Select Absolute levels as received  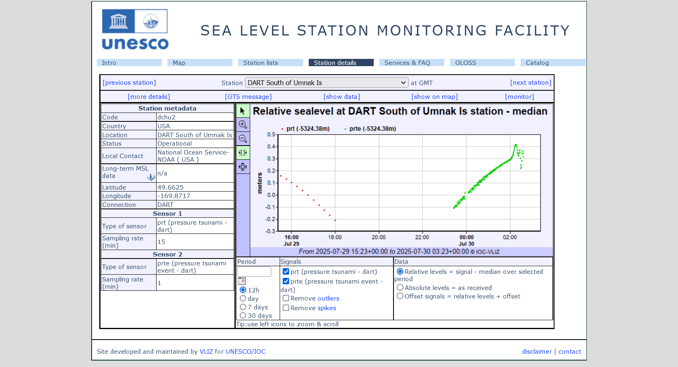point(400,288)
